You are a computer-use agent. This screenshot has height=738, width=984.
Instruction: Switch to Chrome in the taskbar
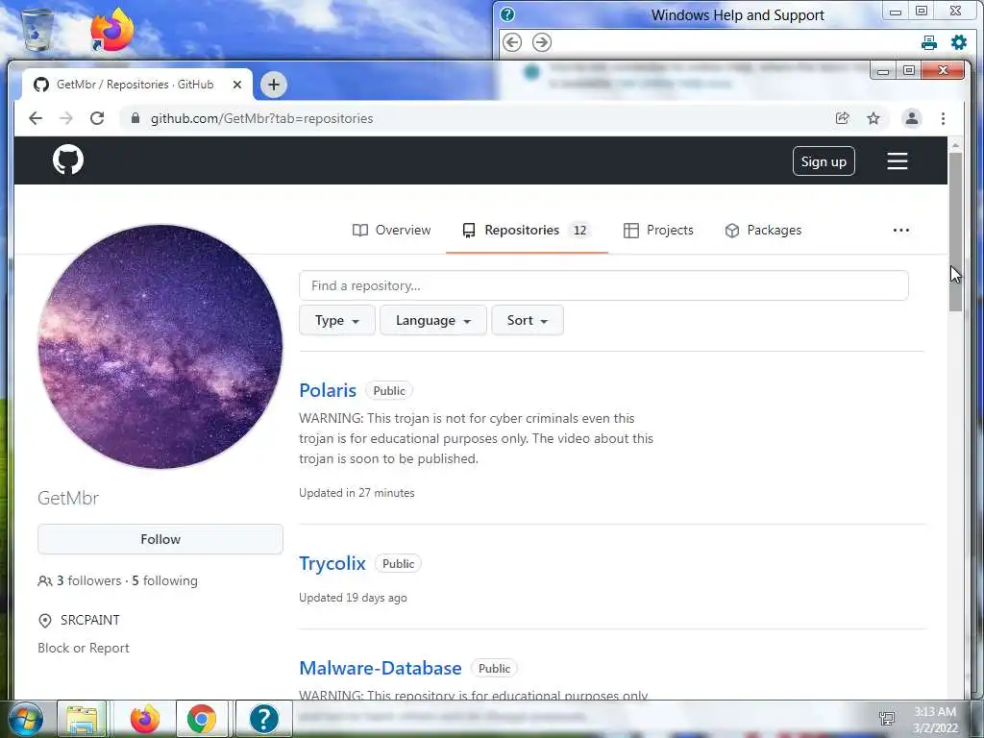click(202, 719)
